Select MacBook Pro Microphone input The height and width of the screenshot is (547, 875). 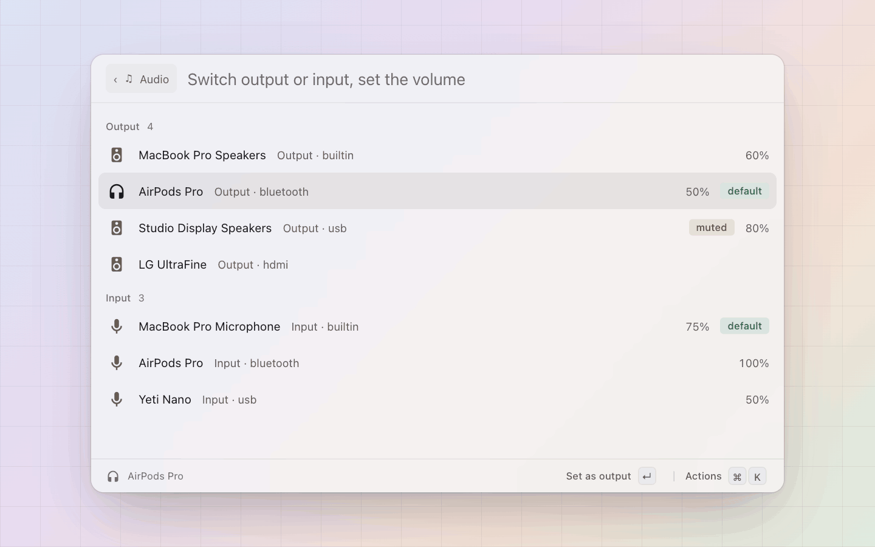click(437, 326)
